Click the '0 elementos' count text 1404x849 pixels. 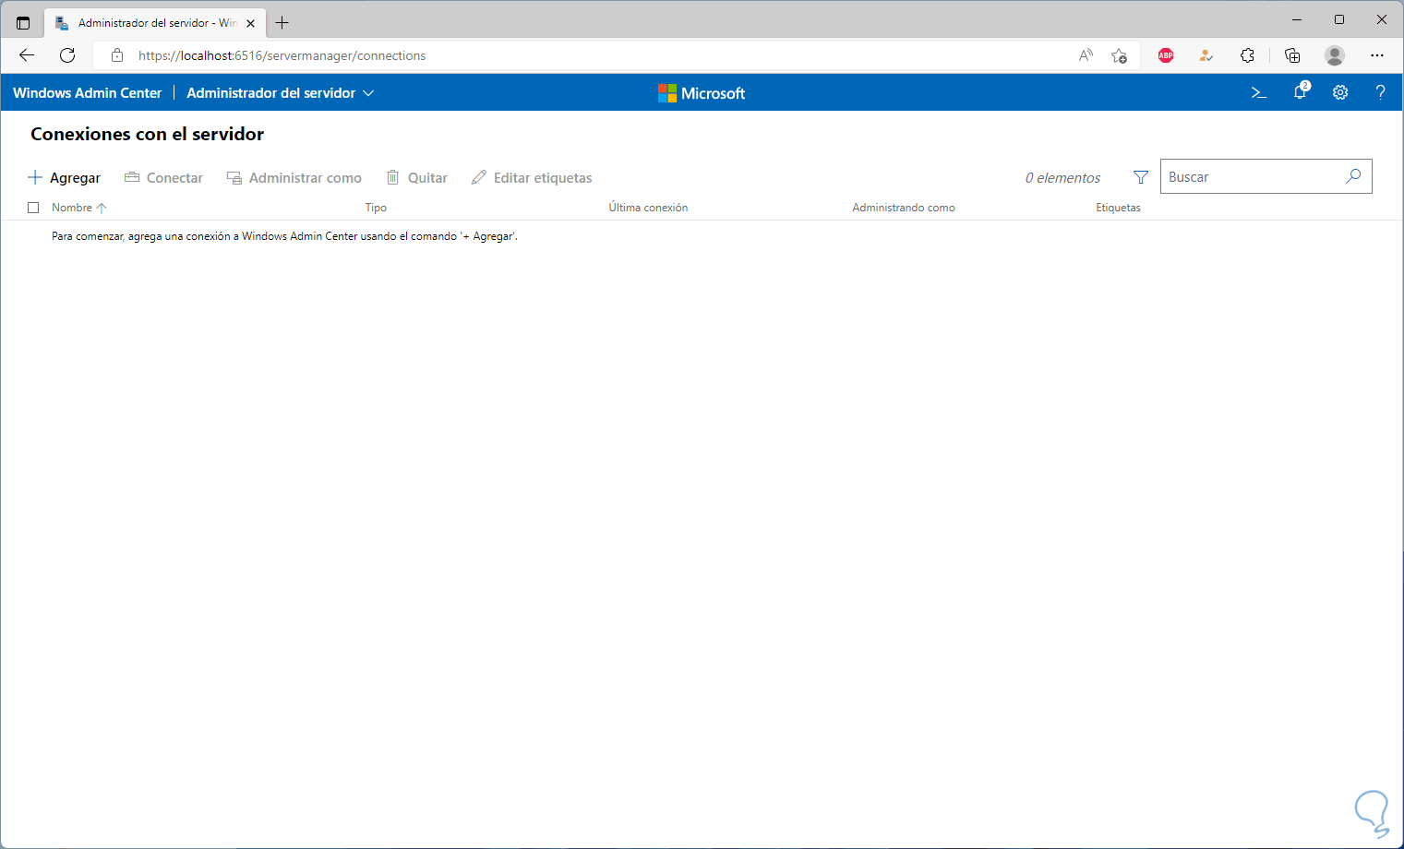[1062, 178]
